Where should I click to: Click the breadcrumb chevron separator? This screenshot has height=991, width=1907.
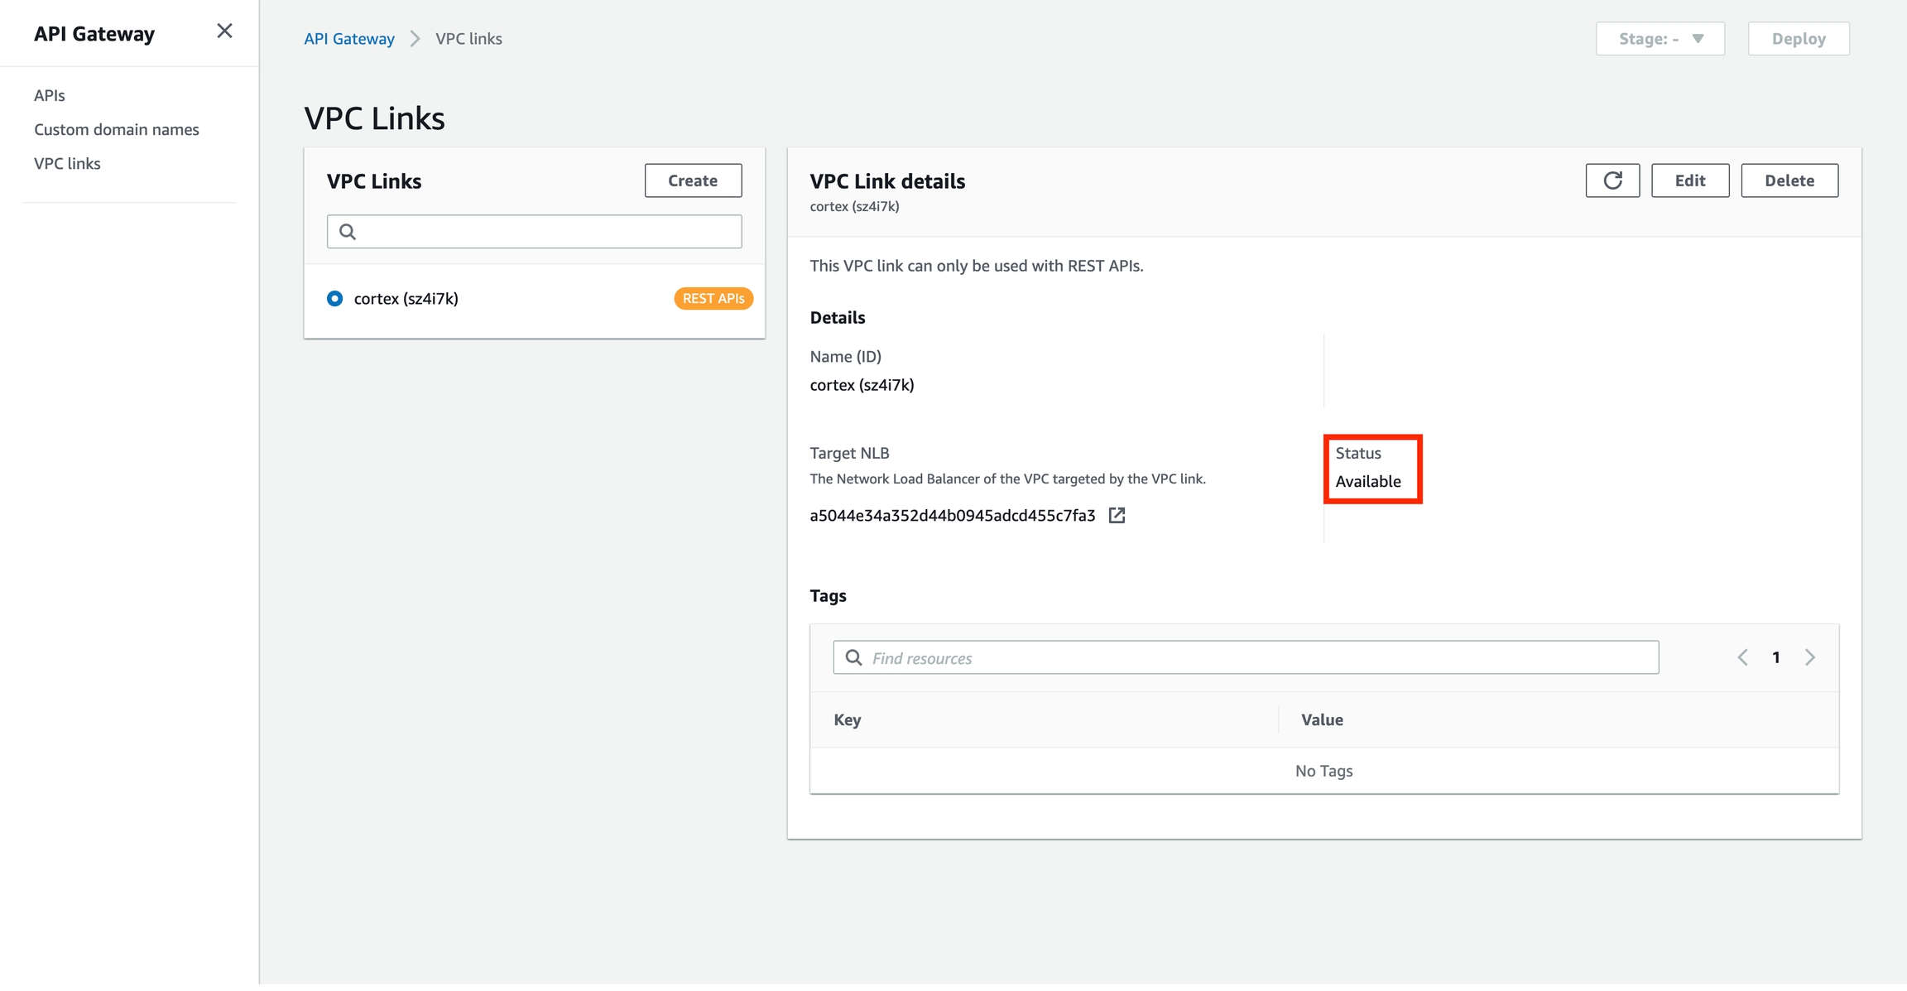coord(415,39)
